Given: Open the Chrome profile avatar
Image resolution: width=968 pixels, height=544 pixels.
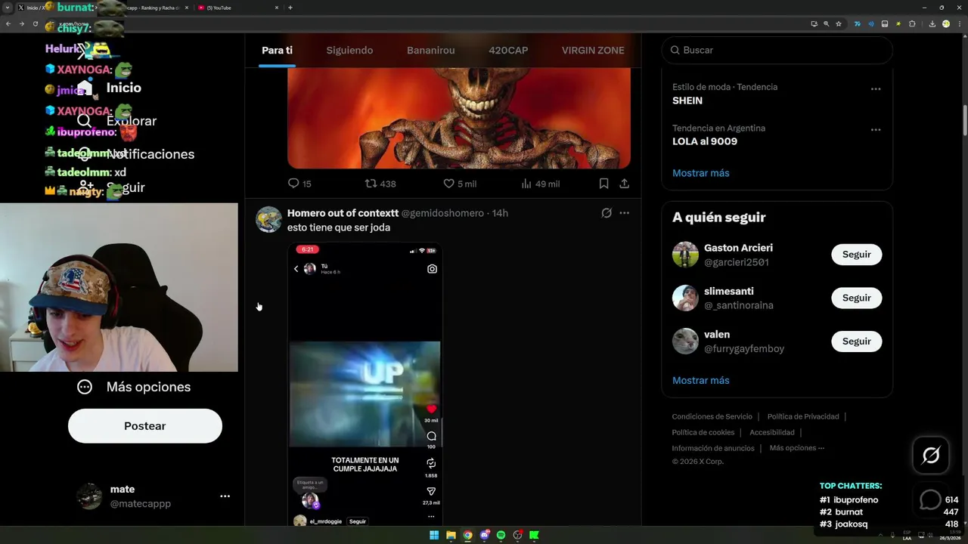Looking at the screenshot, I should (946, 23).
